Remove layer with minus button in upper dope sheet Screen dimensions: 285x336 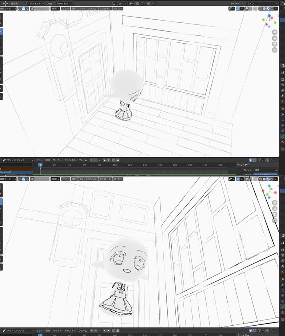[95, 160]
